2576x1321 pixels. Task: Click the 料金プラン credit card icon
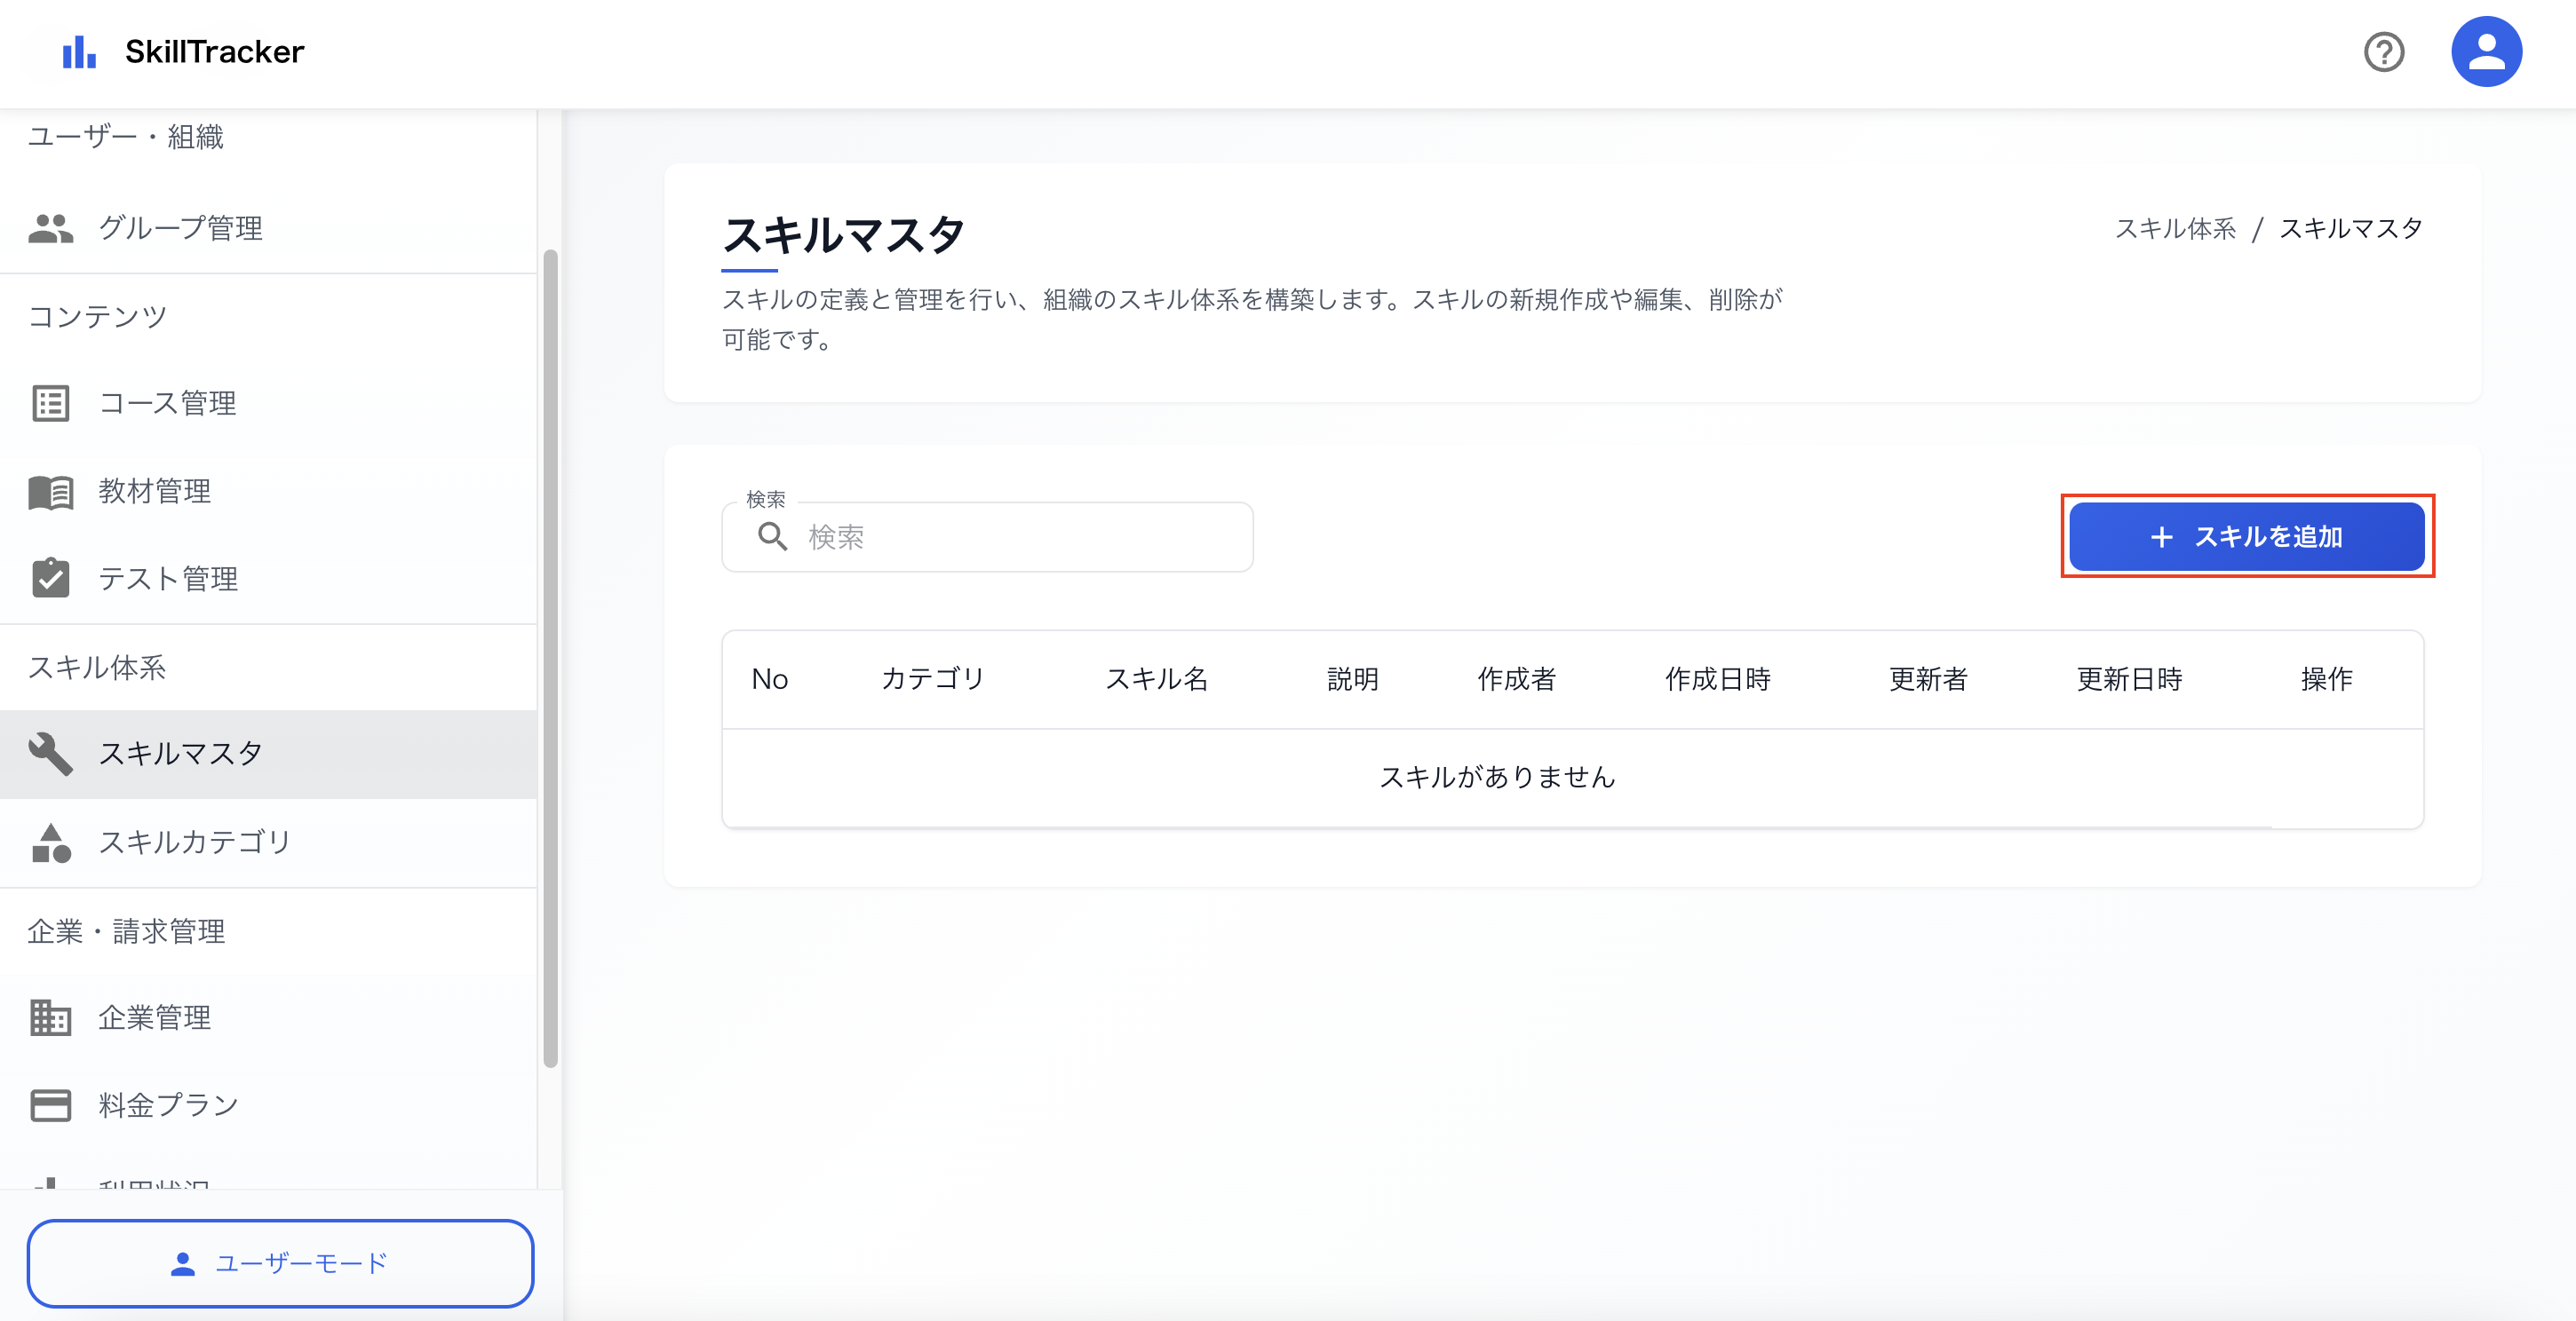pos(49,1104)
